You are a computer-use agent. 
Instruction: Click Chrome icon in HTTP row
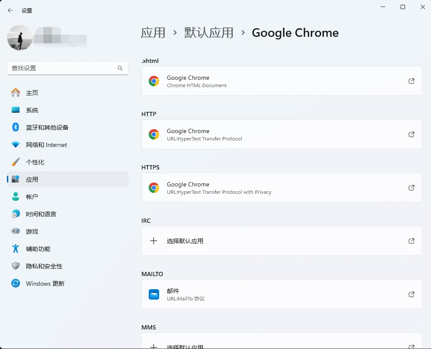click(154, 134)
